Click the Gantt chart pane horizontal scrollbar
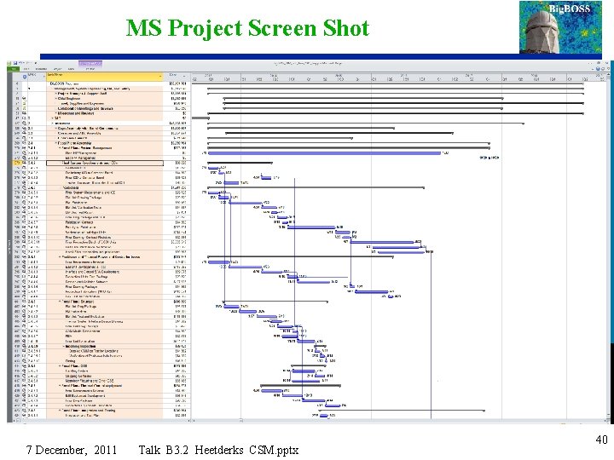 coord(399,421)
